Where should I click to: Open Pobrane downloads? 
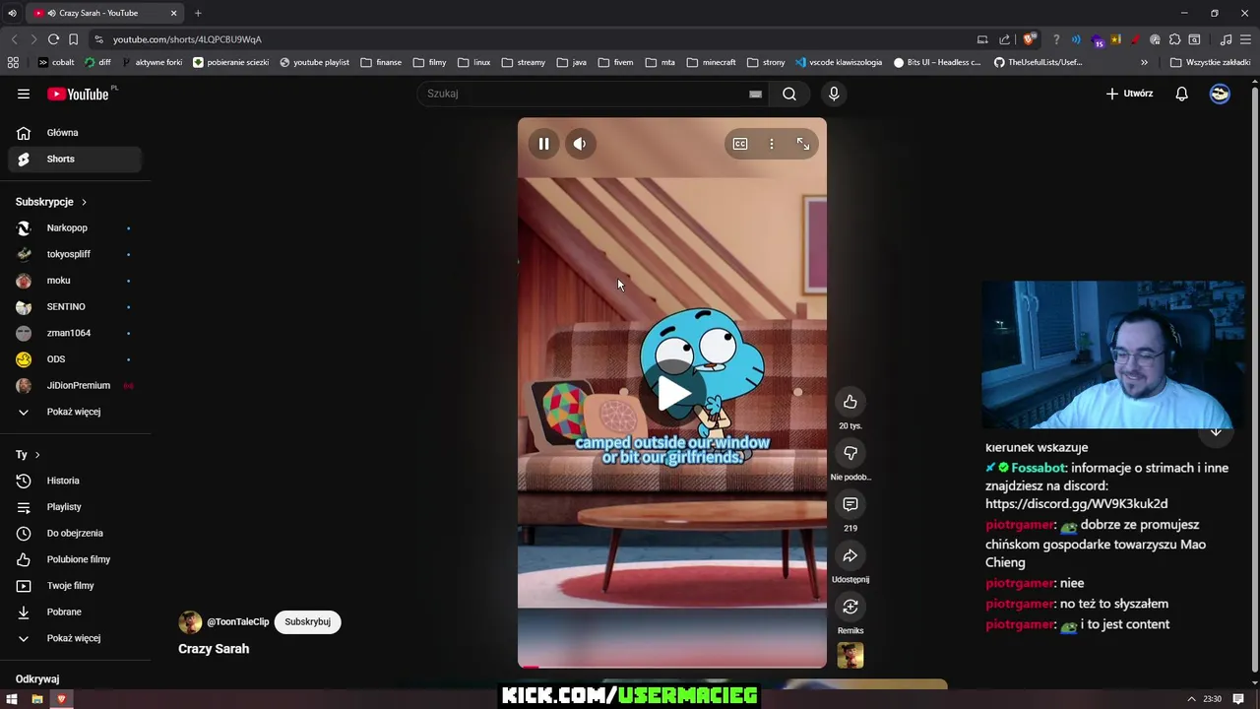(x=75, y=612)
